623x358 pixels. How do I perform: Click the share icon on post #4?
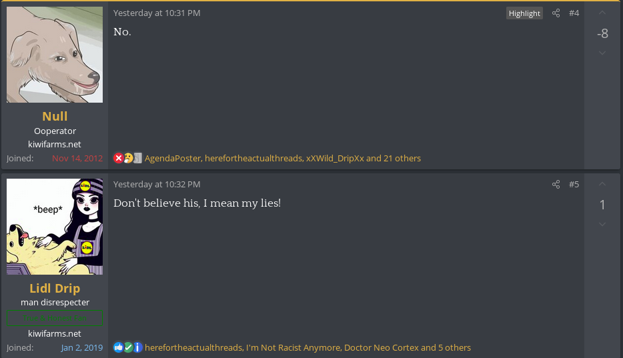556,13
